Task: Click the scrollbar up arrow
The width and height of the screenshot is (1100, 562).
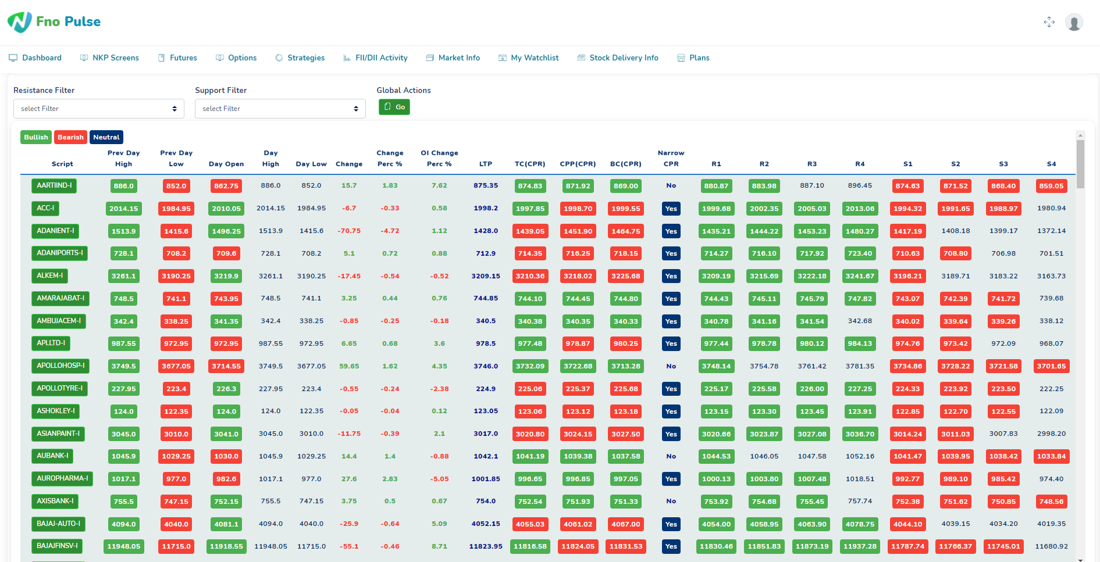Action: [x=1080, y=135]
